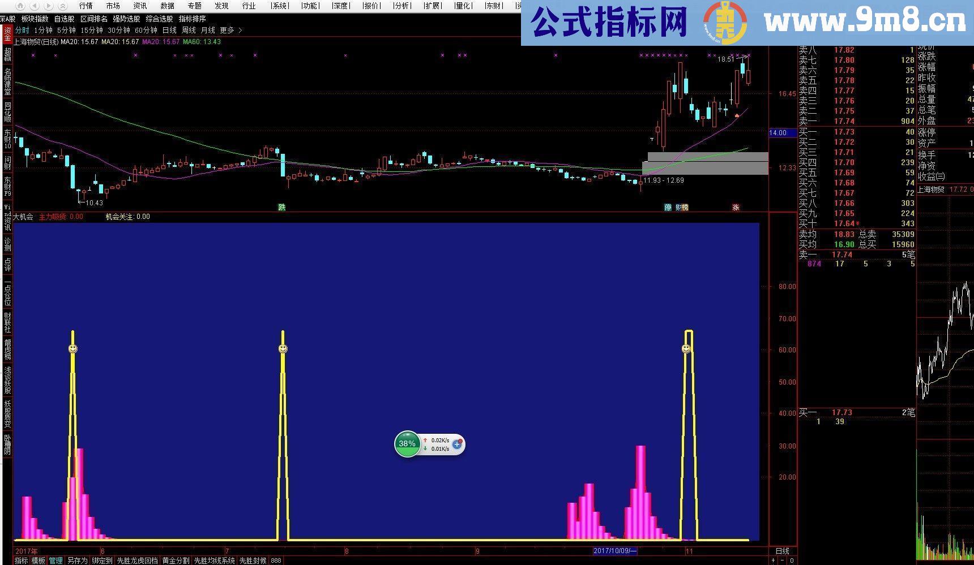Image resolution: width=974 pixels, height=565 pixels.
Task: Switch to the 模板 tab at the bottom
Action: pos(38,560)
